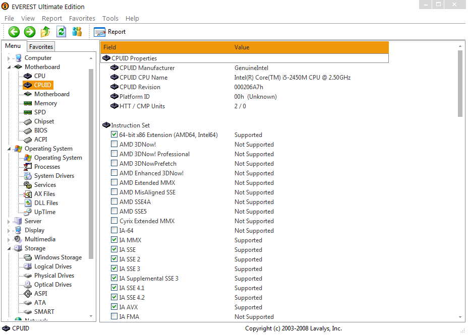Toggle the AMD 3DNow! checkbox
Screen dimensions: 468x336
114,144
